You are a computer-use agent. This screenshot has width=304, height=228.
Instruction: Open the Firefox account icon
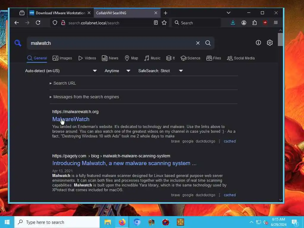coord(244,23)
